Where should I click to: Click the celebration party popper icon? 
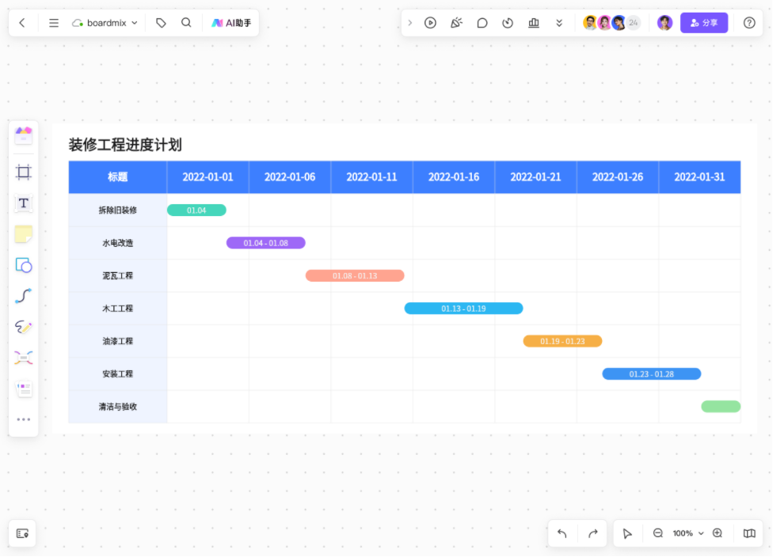(456, 23)
